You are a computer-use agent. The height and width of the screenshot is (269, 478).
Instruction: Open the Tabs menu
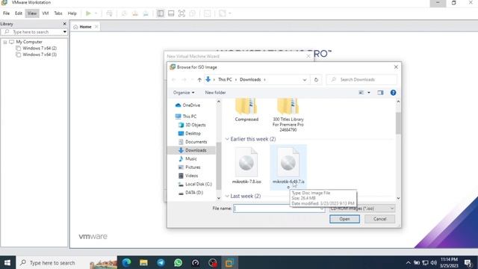coord(58,13)
